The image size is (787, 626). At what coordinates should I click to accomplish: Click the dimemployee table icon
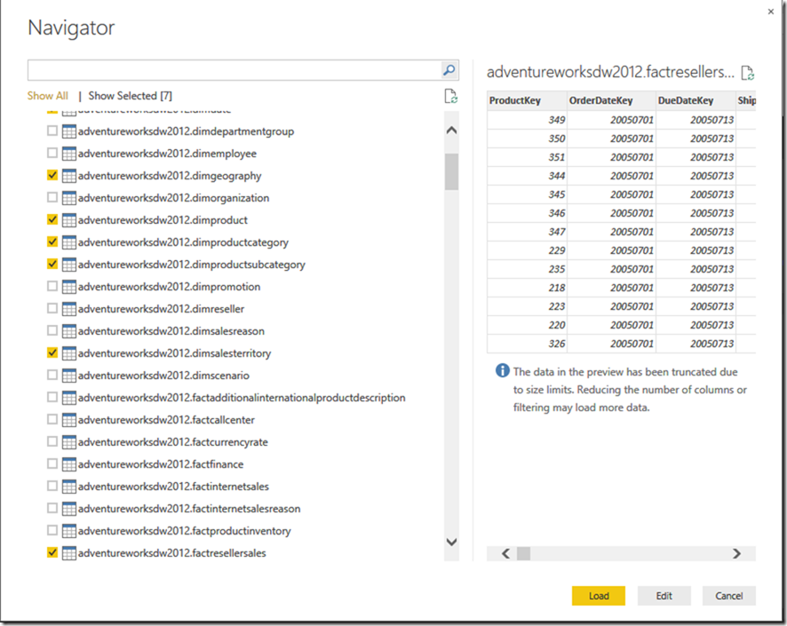click(68, 154)
